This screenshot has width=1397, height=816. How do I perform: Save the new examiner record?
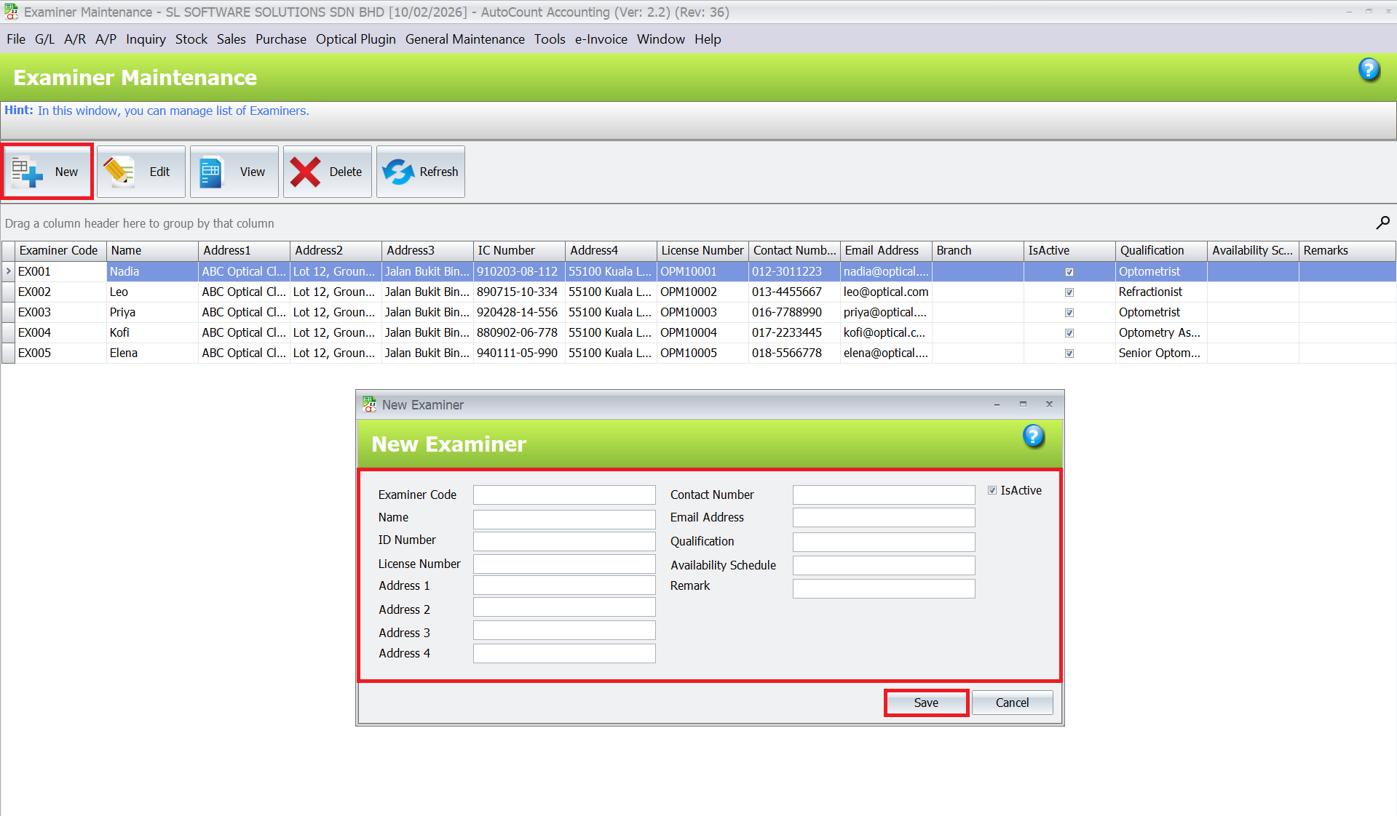925,703
